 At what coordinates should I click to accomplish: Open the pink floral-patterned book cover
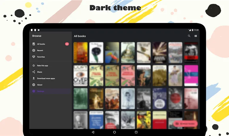pos(128,76)
